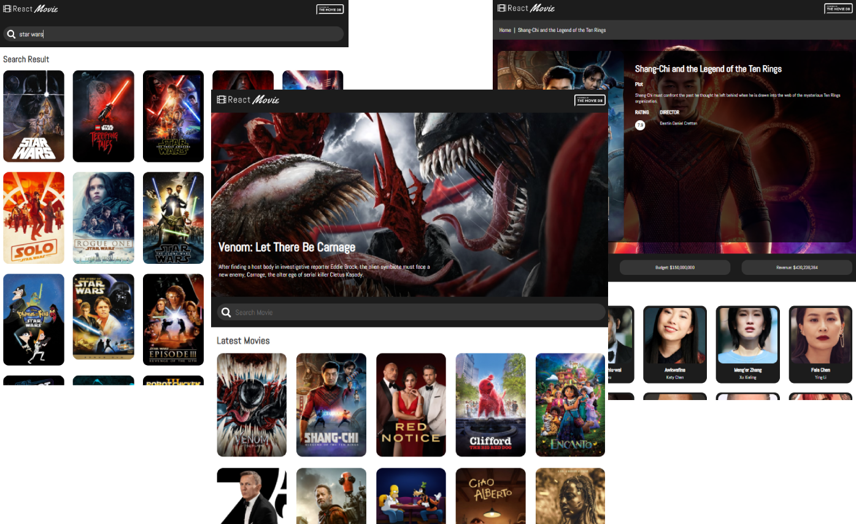The height and width of the screenshot is (524, 856).
Task: Open the Shang-Chi poster under Latest Movies
Action: coord(331,405)
